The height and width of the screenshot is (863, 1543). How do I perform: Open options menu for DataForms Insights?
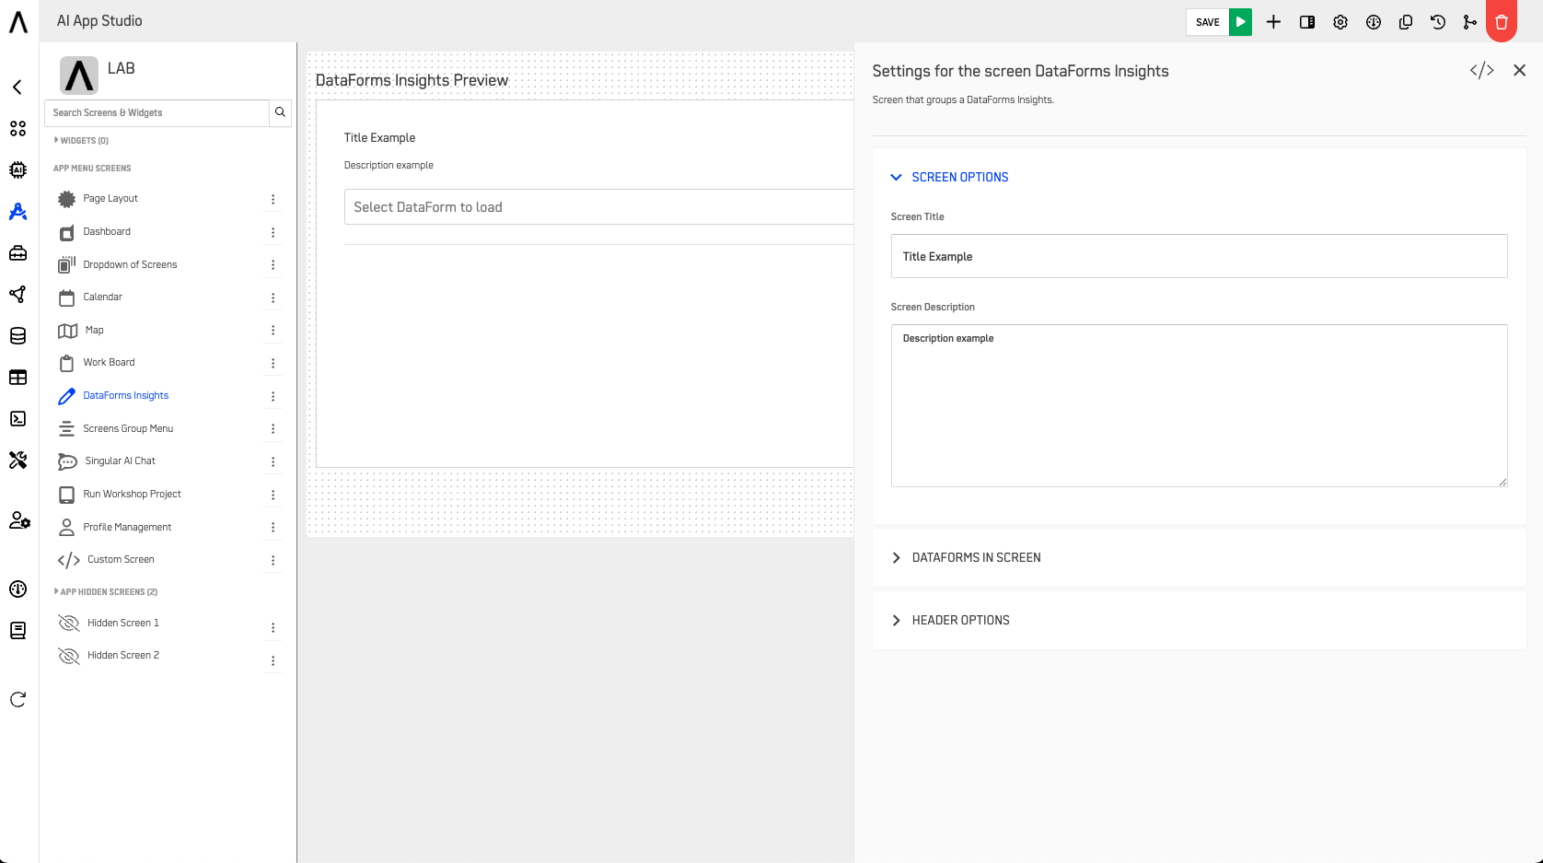click(273, 396)
